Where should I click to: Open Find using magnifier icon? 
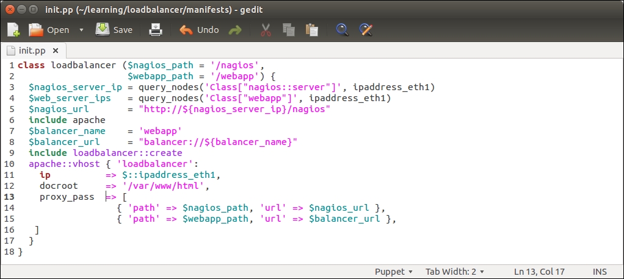point(342,30)
